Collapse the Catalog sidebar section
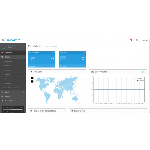Image resolution: width=150 pixels, height=150 pixels. point(13,57)
